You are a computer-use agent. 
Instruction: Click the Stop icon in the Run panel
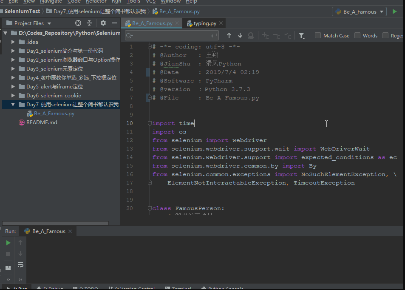(x=8, y=253)
